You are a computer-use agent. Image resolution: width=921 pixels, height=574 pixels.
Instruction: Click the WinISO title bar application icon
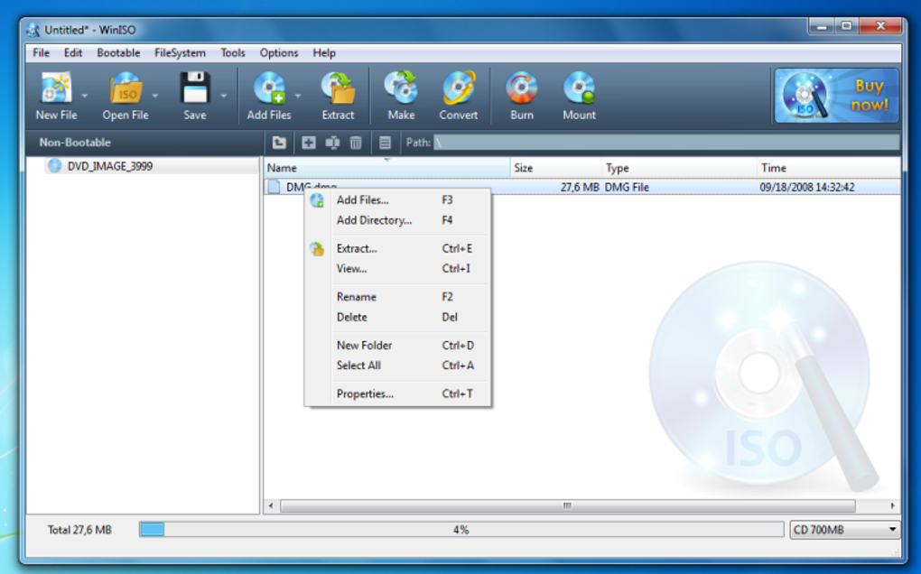(33, 30)
